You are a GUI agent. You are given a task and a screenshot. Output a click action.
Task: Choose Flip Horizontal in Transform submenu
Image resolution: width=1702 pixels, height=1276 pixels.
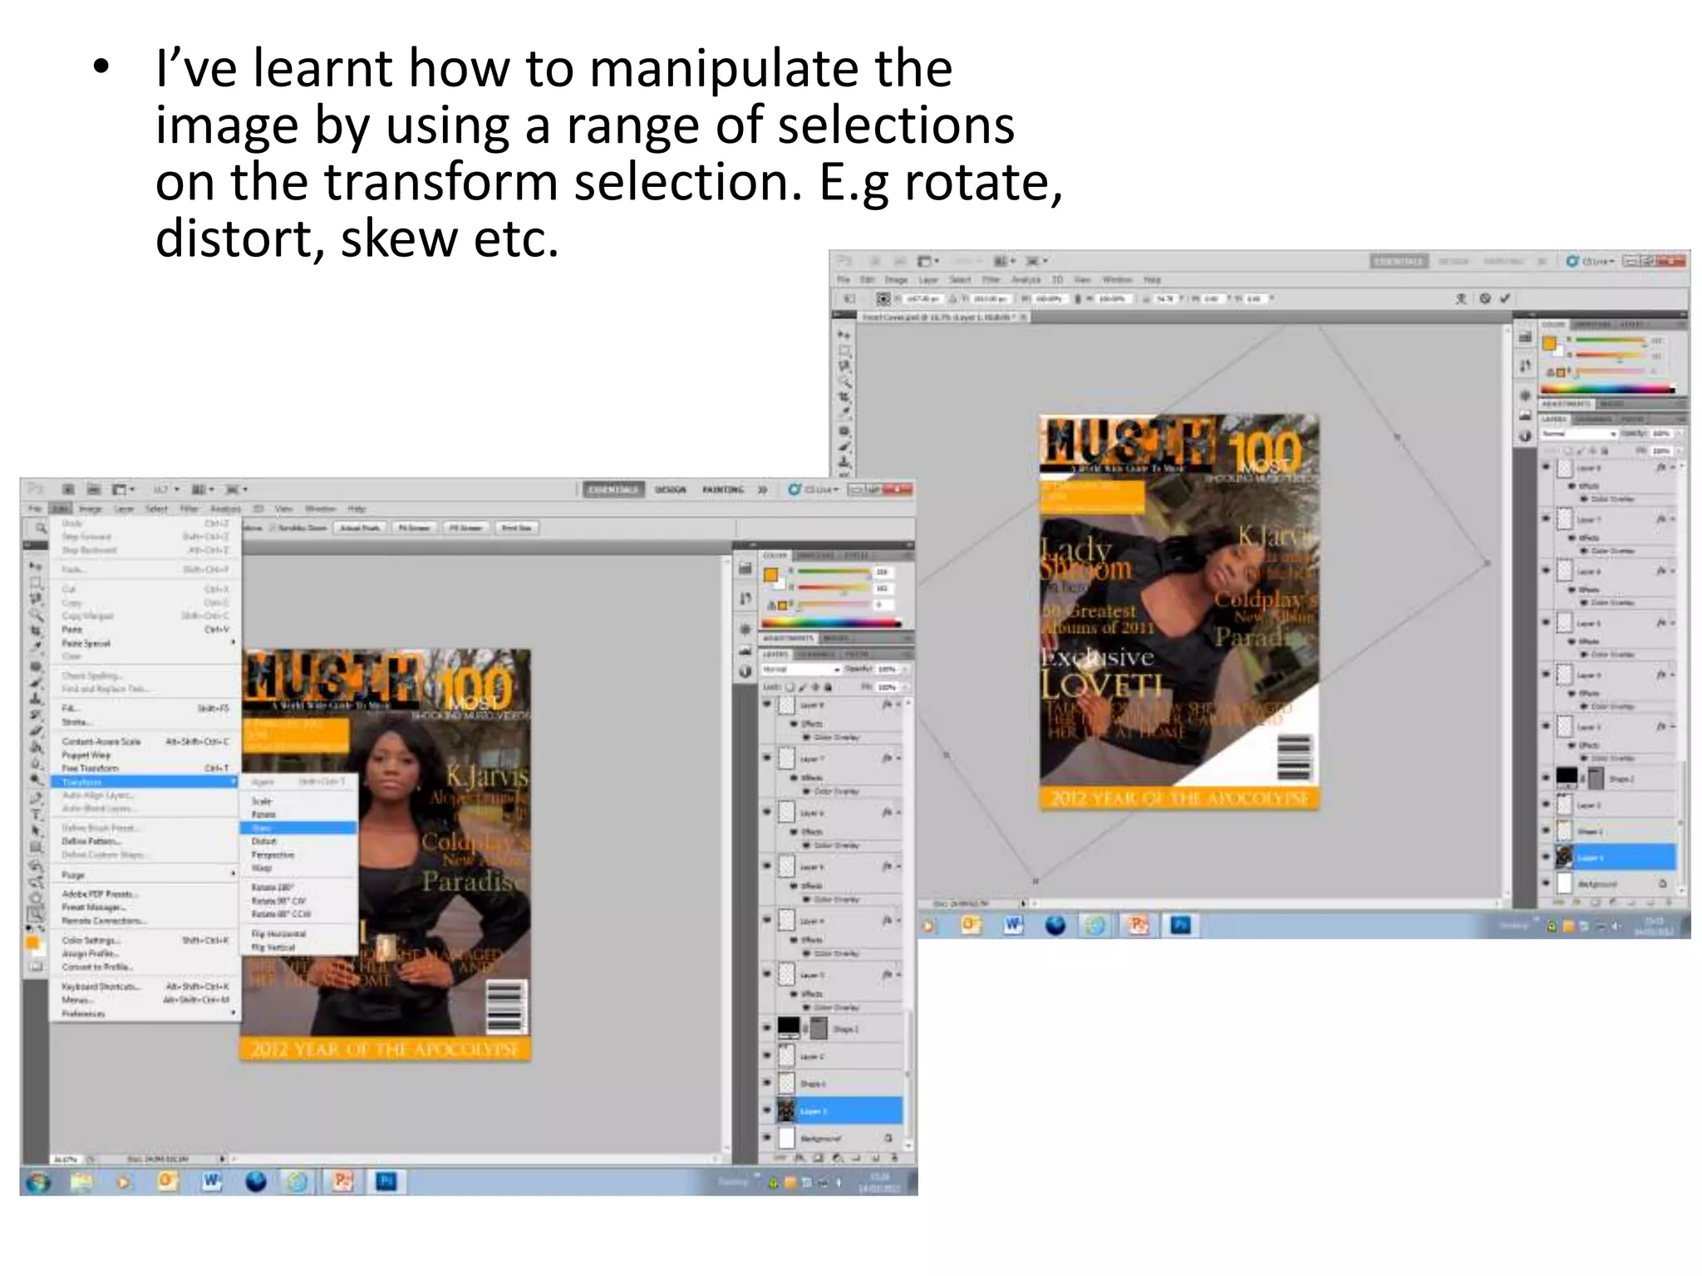click(x=298, y=934)
